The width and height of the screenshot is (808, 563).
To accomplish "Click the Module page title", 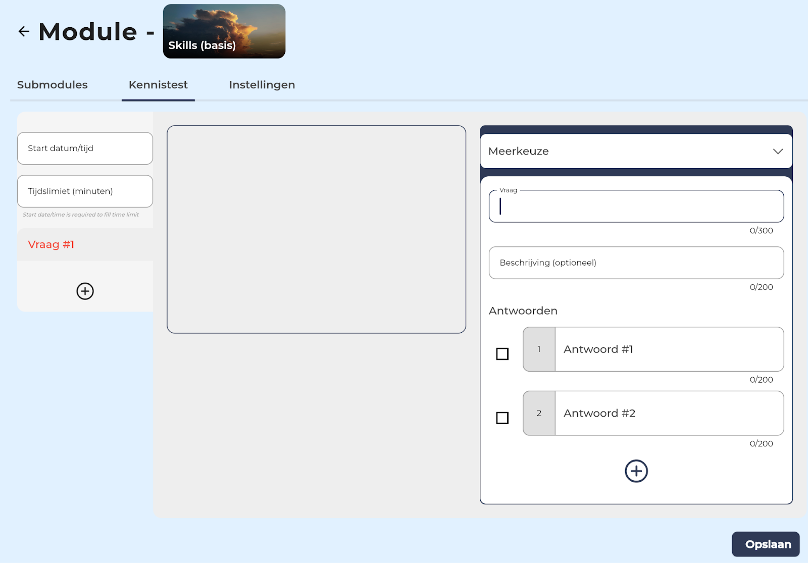I will (x=87, y=32).
